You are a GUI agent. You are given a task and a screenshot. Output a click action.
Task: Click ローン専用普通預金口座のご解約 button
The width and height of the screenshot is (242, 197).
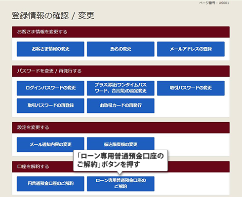(121, 184)
